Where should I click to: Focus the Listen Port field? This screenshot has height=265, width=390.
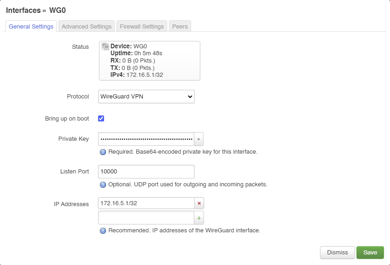click(146, 172)
